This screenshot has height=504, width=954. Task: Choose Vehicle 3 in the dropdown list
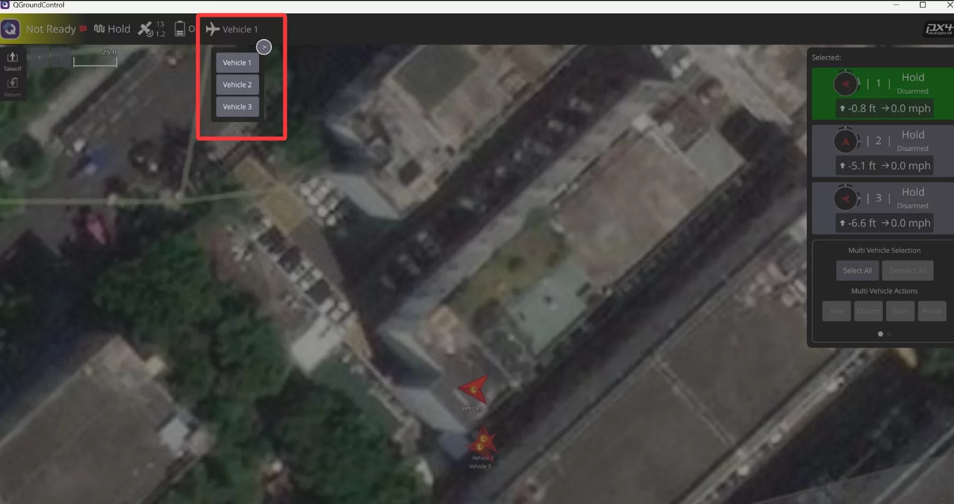point(237,107)
